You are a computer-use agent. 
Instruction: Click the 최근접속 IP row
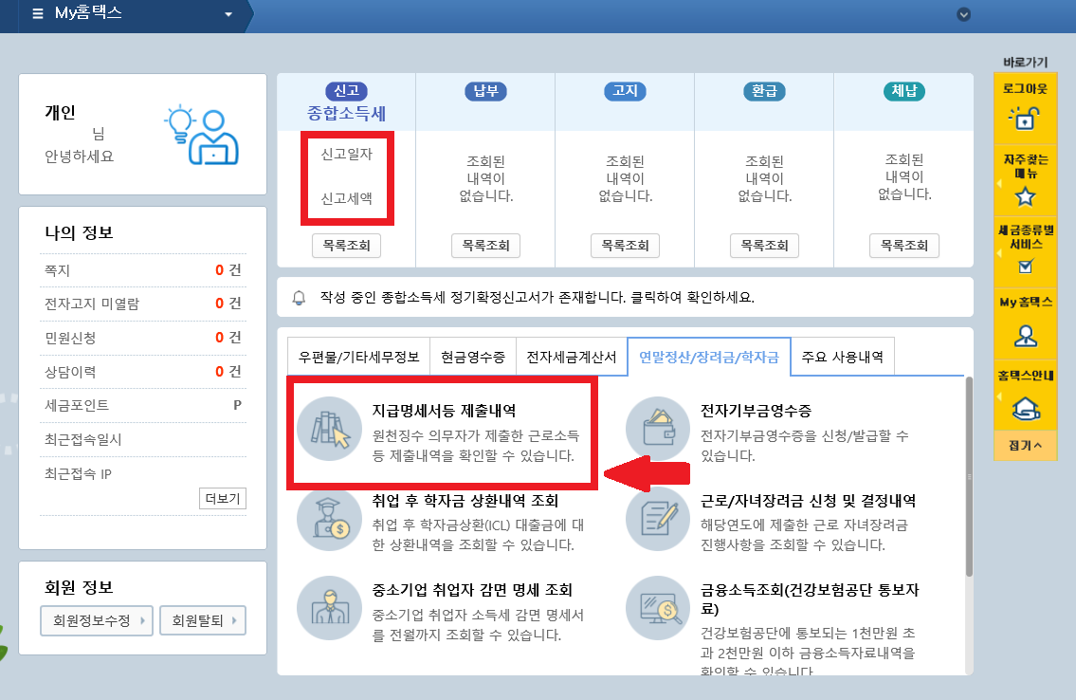[x=143, y=473]
